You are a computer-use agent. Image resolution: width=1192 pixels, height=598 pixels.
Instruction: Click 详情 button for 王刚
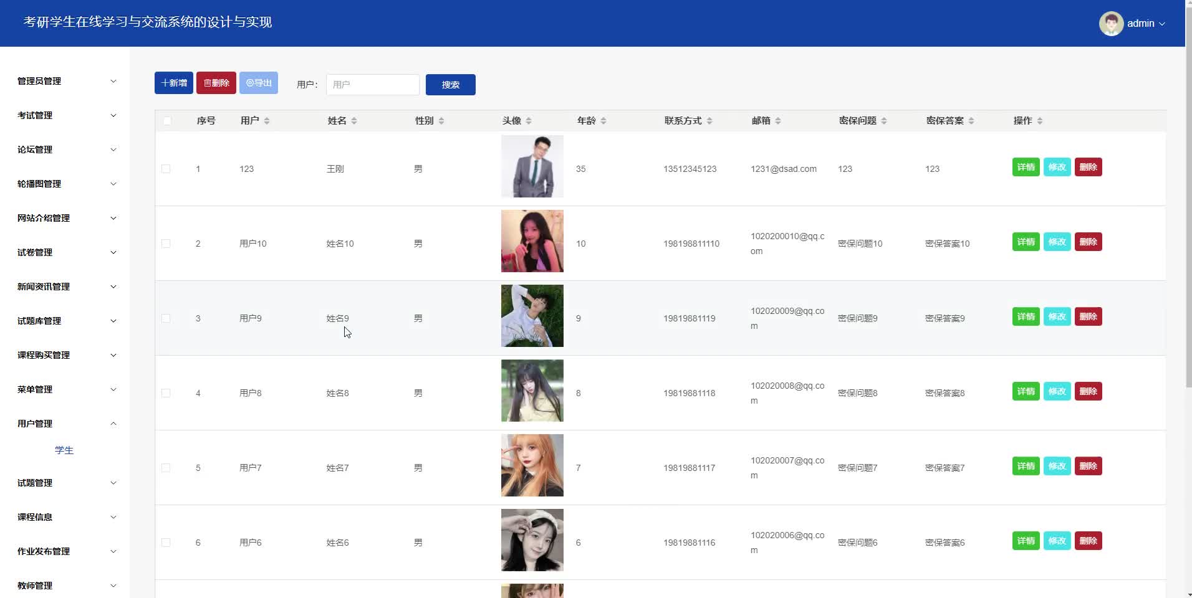[1026, 166]
